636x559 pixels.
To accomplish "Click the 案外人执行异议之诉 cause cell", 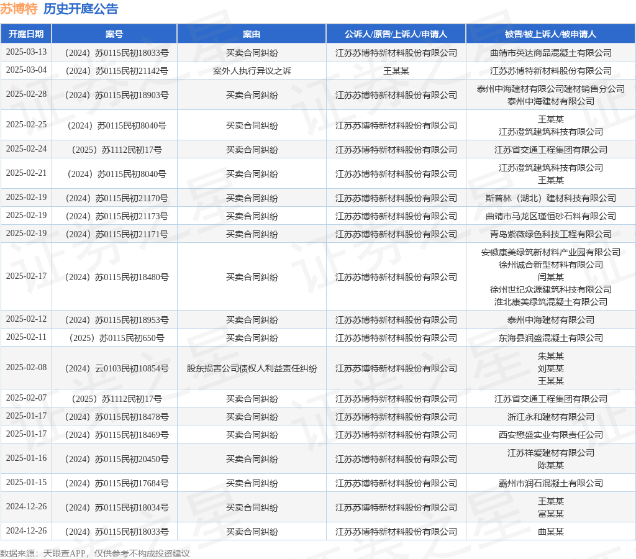I will [x=252, y=71].
